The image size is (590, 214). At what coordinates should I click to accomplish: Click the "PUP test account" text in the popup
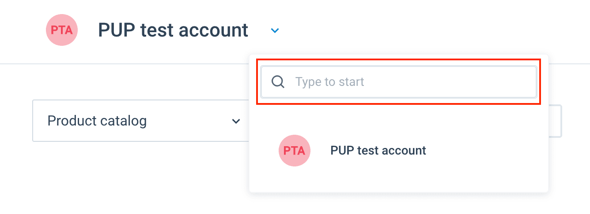[x=378, y=151]
